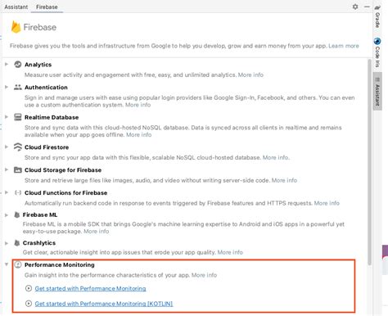The height and width of the screenshot is (316, 388).
Task: Collapse the Performance Monitoring section arrow
Action: click(7, 264)
